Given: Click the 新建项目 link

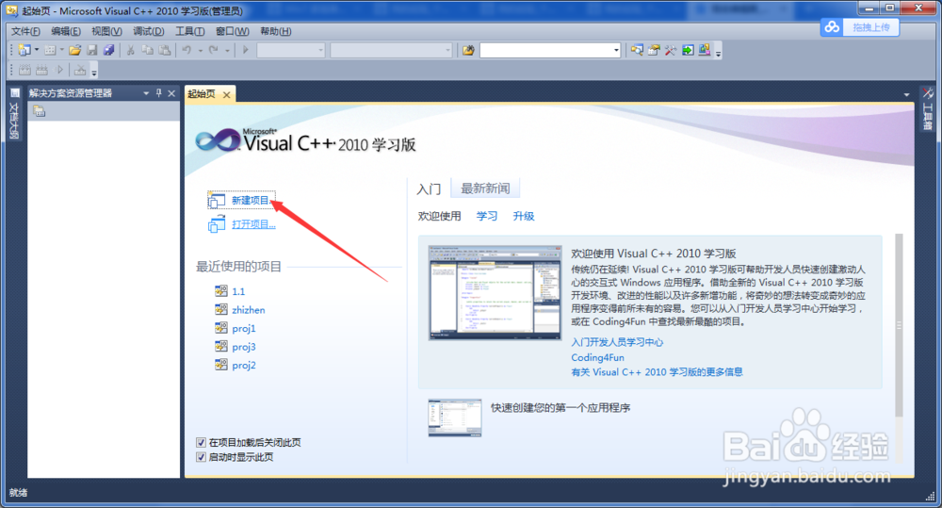Looking at the screenshot, I should [251, 200].
